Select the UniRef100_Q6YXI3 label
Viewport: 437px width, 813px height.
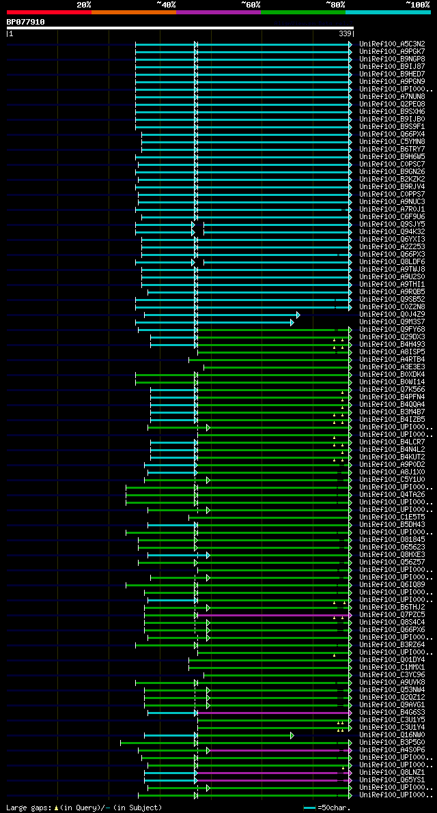[392, 240]
